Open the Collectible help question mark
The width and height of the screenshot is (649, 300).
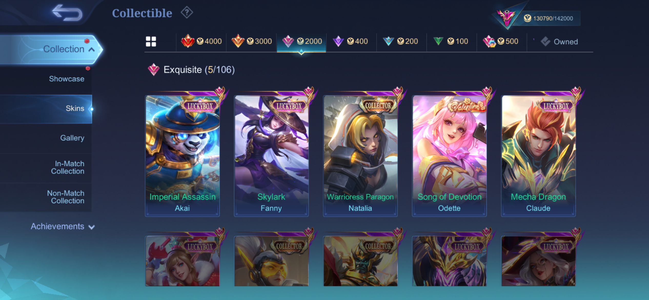(x=187, y=13)
